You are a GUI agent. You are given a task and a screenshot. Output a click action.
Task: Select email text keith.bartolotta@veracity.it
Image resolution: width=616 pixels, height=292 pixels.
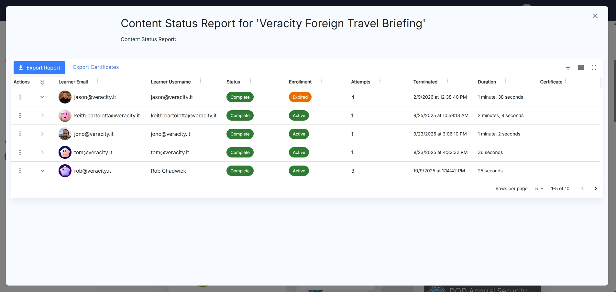click(x=107, y=115)
